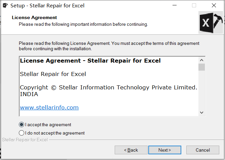Click the license scrollbar thumb
This screenshot has height=160, width=225.
pyautogui.click(x=201, y=67)
